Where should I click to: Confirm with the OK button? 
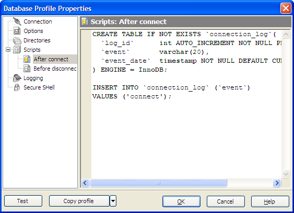pos(181,201)
